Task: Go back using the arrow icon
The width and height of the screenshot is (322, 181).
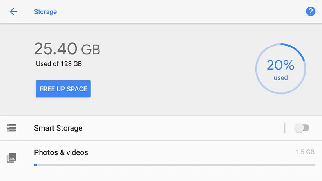Action: coord(13,12)
